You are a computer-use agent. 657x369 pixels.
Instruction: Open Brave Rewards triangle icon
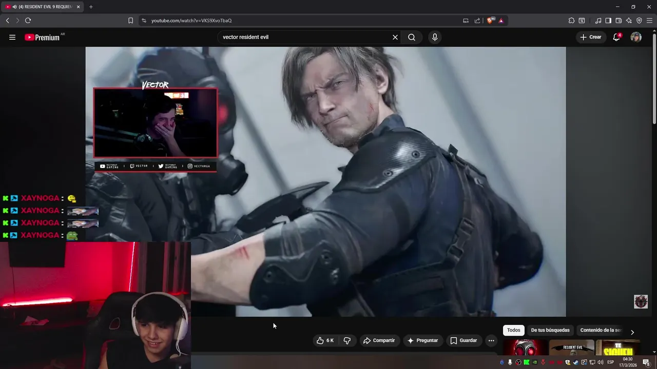(x=501, y=20)
